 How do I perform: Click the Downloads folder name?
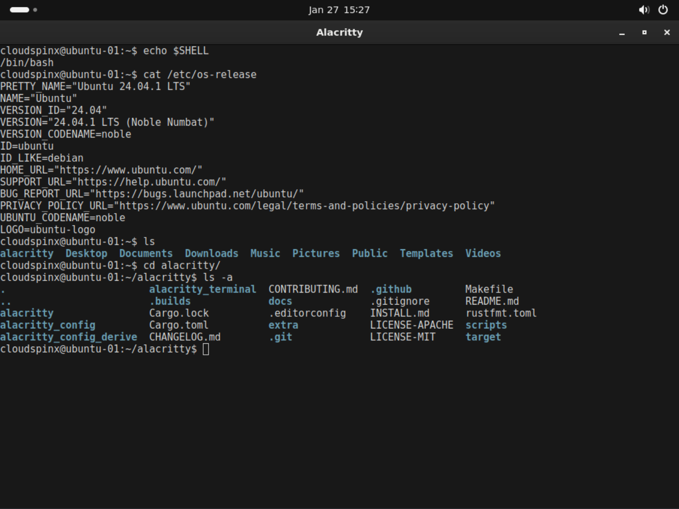coord(211,253)
